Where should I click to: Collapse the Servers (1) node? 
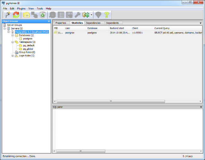pyautogui.click(x=5, y=28)
